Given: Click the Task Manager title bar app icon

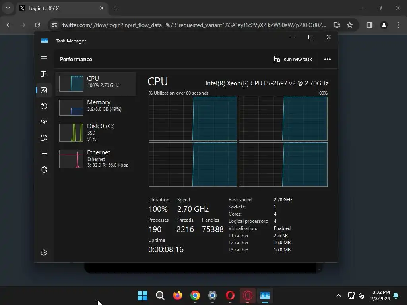Looking at the screenshot, I should [45, 41].
